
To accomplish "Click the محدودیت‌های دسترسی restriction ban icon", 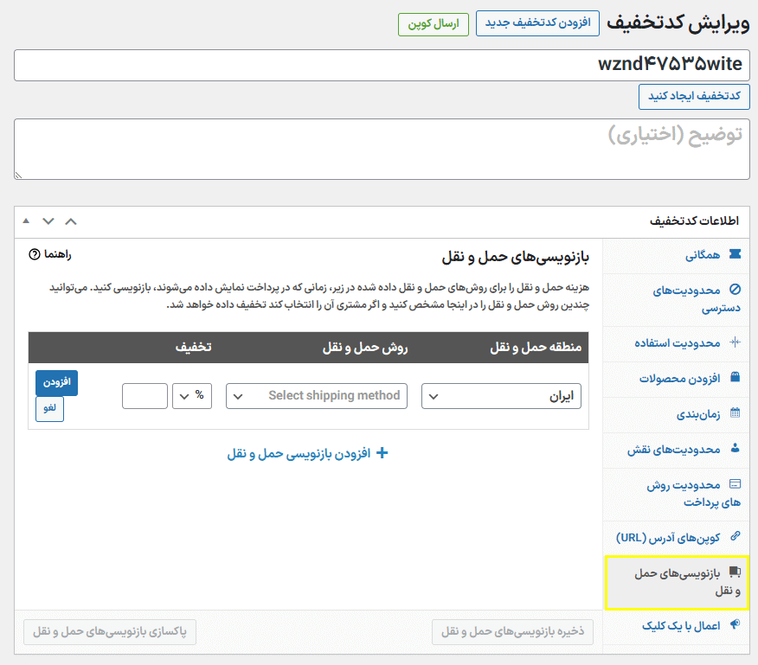I will [736, 291].
